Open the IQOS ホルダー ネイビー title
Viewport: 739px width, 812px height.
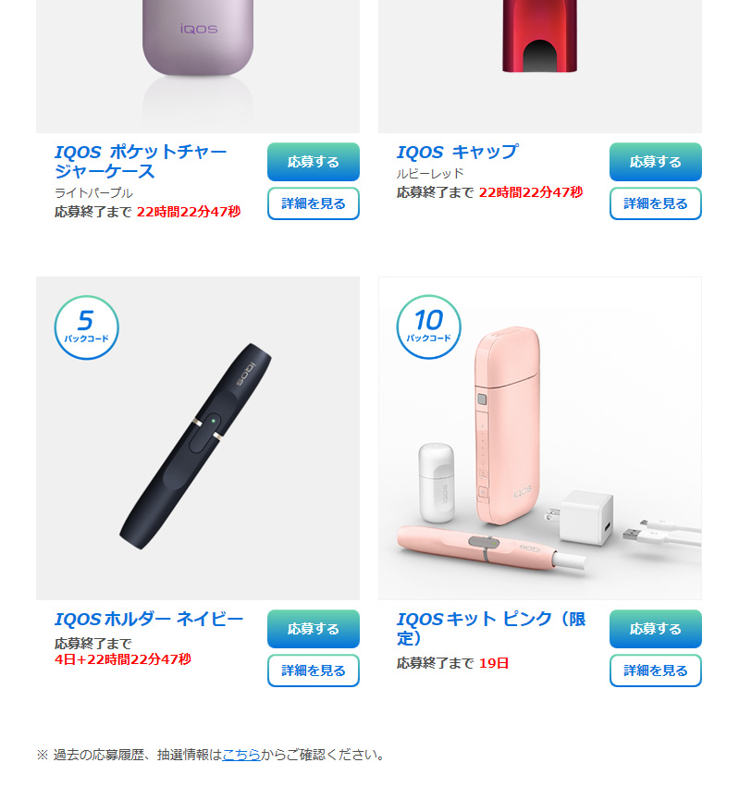click(x=149, y=620)
